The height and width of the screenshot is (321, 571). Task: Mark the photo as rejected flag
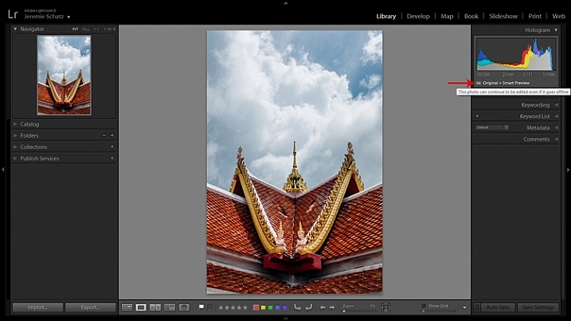209,307
